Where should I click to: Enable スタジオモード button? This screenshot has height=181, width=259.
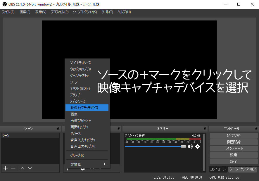pos(234,149)
